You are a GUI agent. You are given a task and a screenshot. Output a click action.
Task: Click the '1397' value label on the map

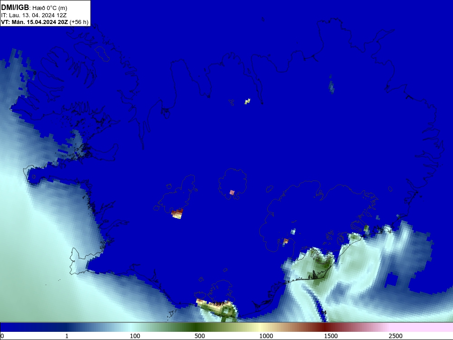(218, 304)
